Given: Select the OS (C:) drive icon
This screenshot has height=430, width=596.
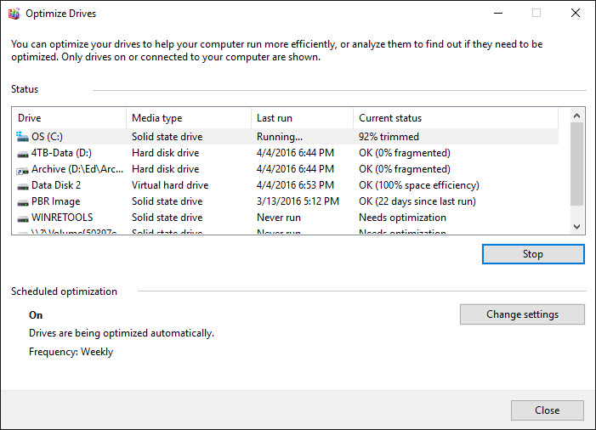Looking at the screenshot, I should [x=22, y=137].
